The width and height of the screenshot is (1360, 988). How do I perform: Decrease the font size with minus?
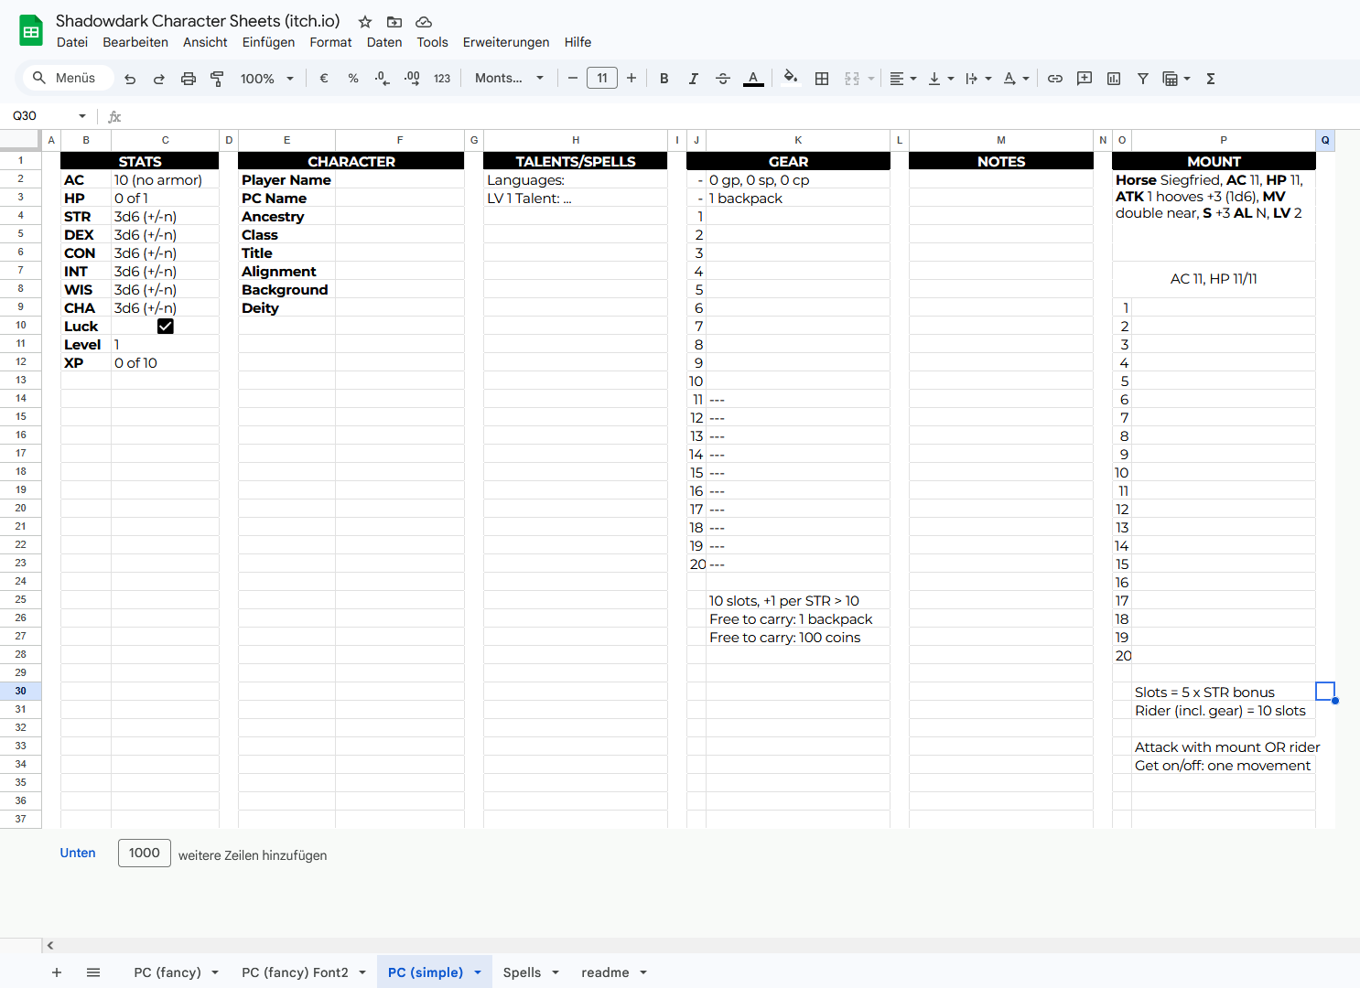pyautogui.click(x=573, y=79)
